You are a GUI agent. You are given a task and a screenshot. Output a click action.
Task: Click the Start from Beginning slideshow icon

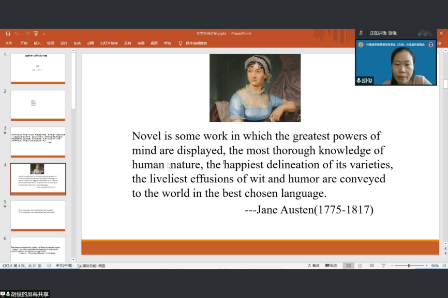tap(35, 34)
